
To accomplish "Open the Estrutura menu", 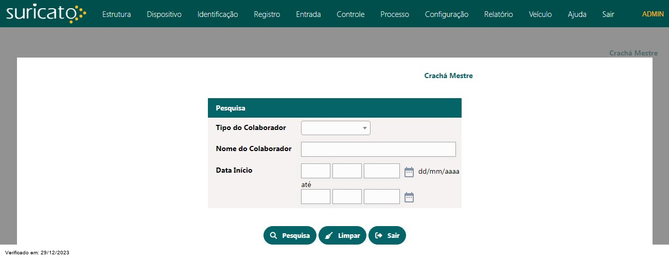I will point(116,14).
